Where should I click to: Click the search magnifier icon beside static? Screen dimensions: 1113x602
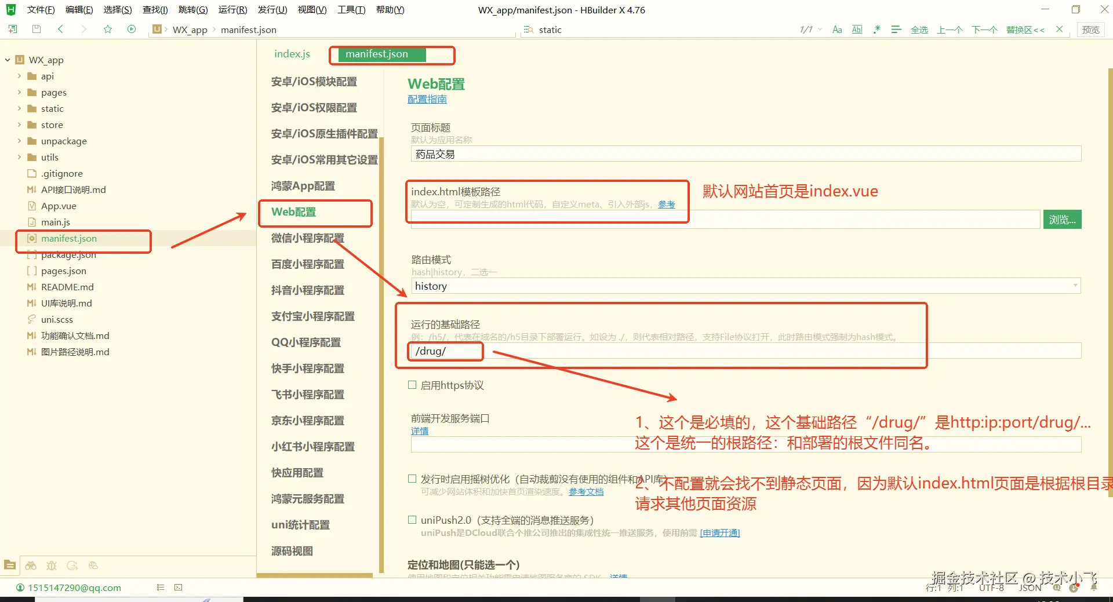click(529, 30)
